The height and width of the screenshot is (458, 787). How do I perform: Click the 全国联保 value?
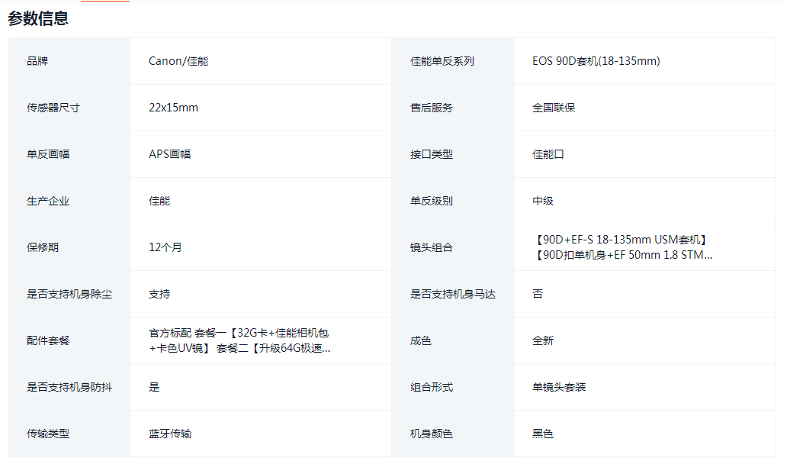(554, 108)
